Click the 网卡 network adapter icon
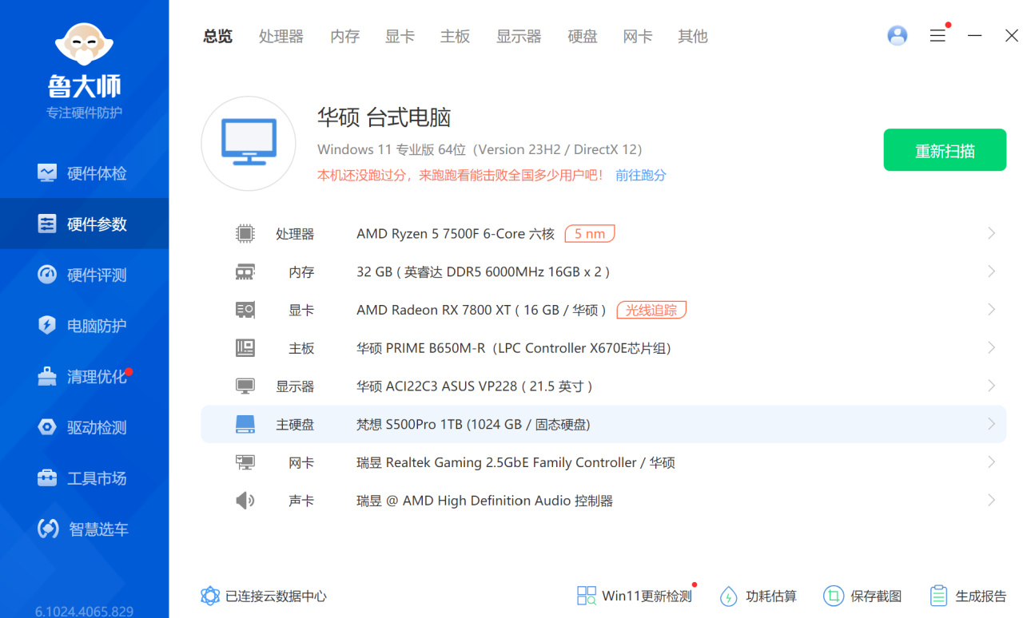The width and height of the screenshot is (1023, 618). tap(245, 462)
